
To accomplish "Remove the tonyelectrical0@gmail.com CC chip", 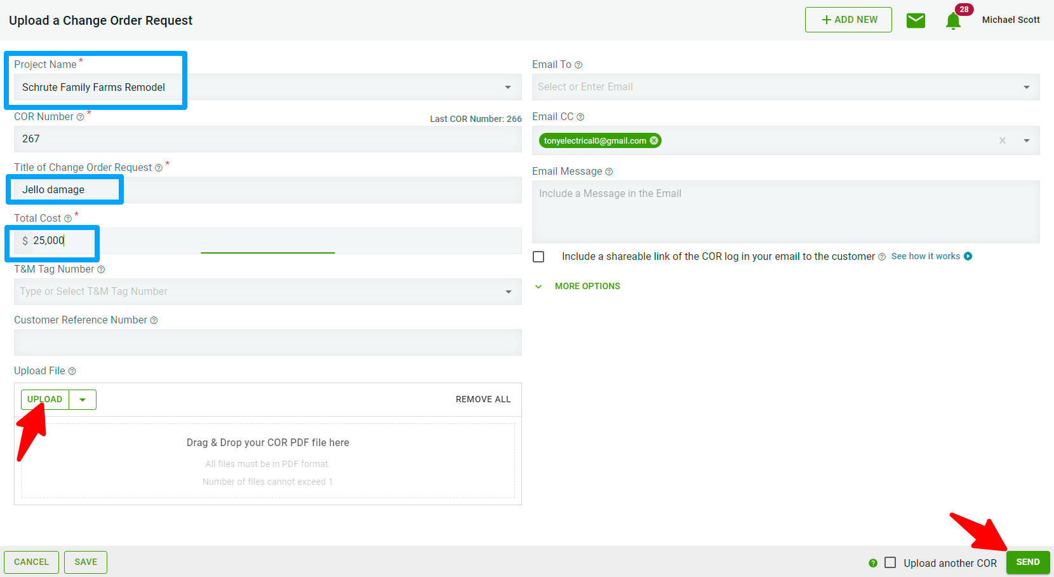I will click(x=654, y=140).
